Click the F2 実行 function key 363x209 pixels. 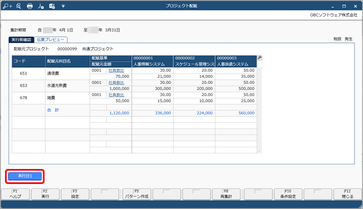[x=46, y=194]
